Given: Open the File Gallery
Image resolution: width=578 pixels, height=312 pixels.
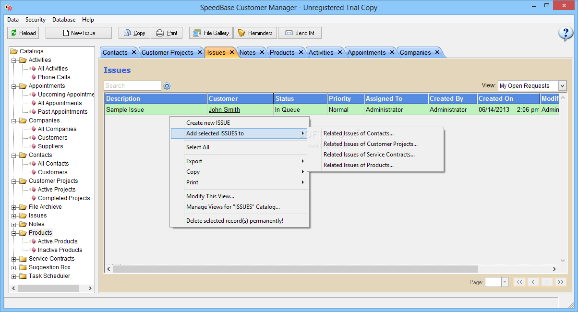Looking at the screenshot, I should tap(211, 33).
